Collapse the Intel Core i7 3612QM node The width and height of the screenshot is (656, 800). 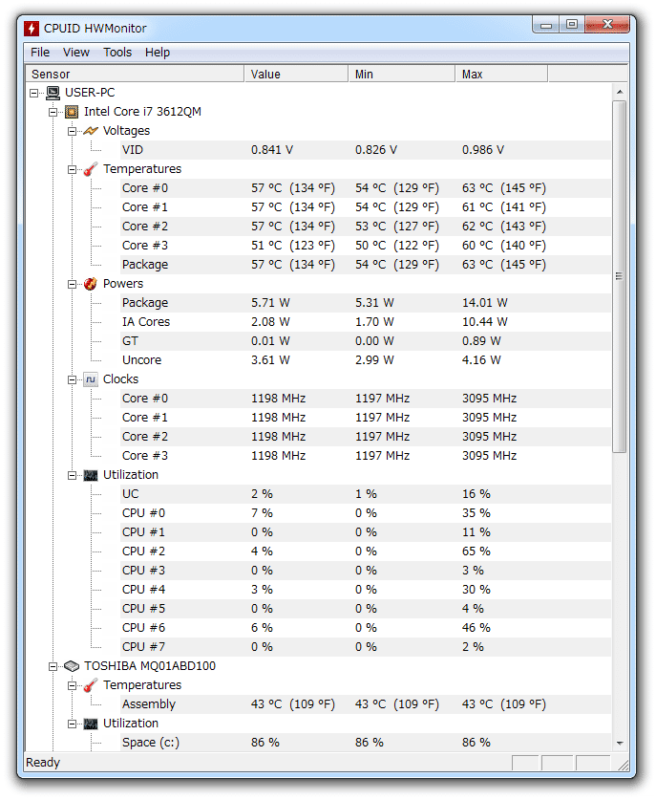click(x=53, y=112)
